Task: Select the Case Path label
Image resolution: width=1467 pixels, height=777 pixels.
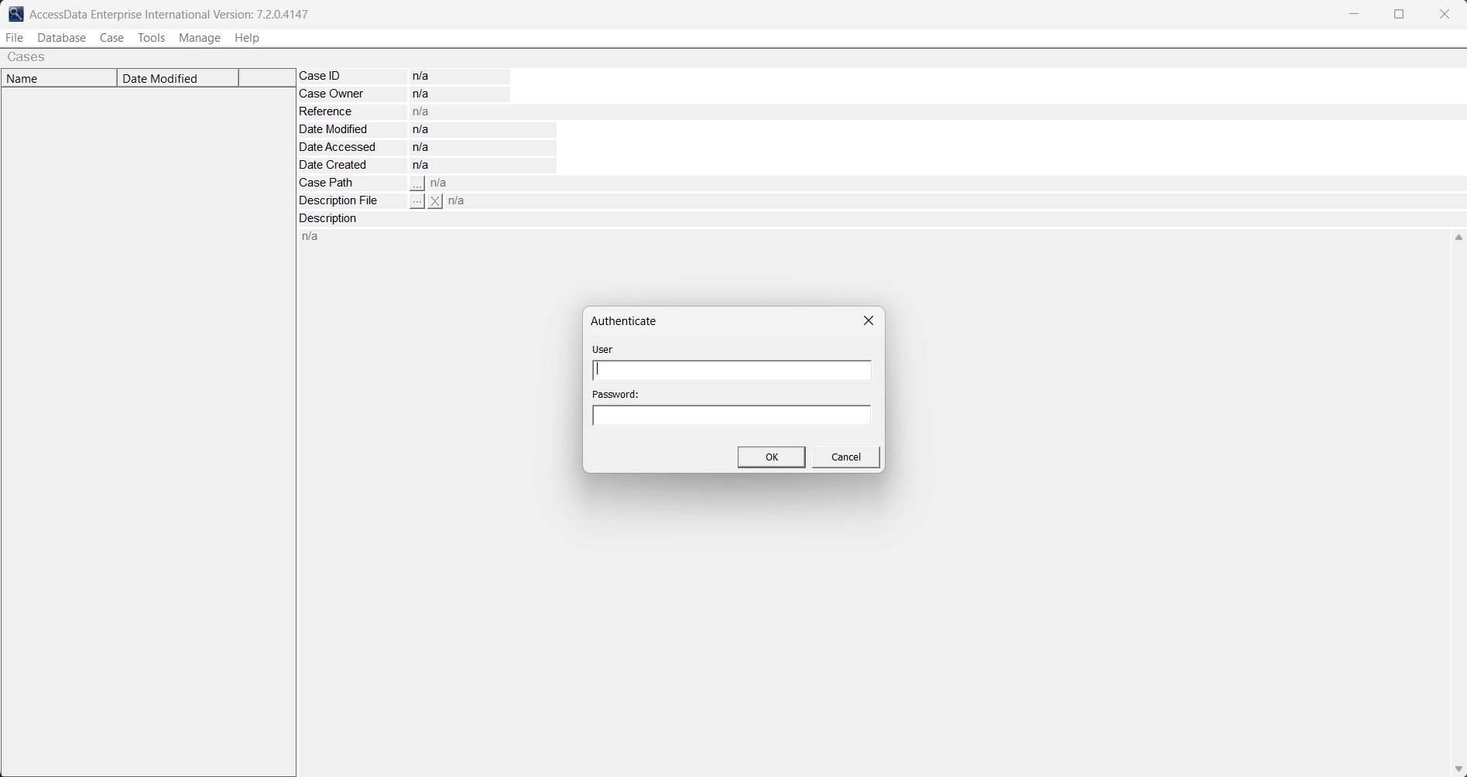Action: point(325,183)
